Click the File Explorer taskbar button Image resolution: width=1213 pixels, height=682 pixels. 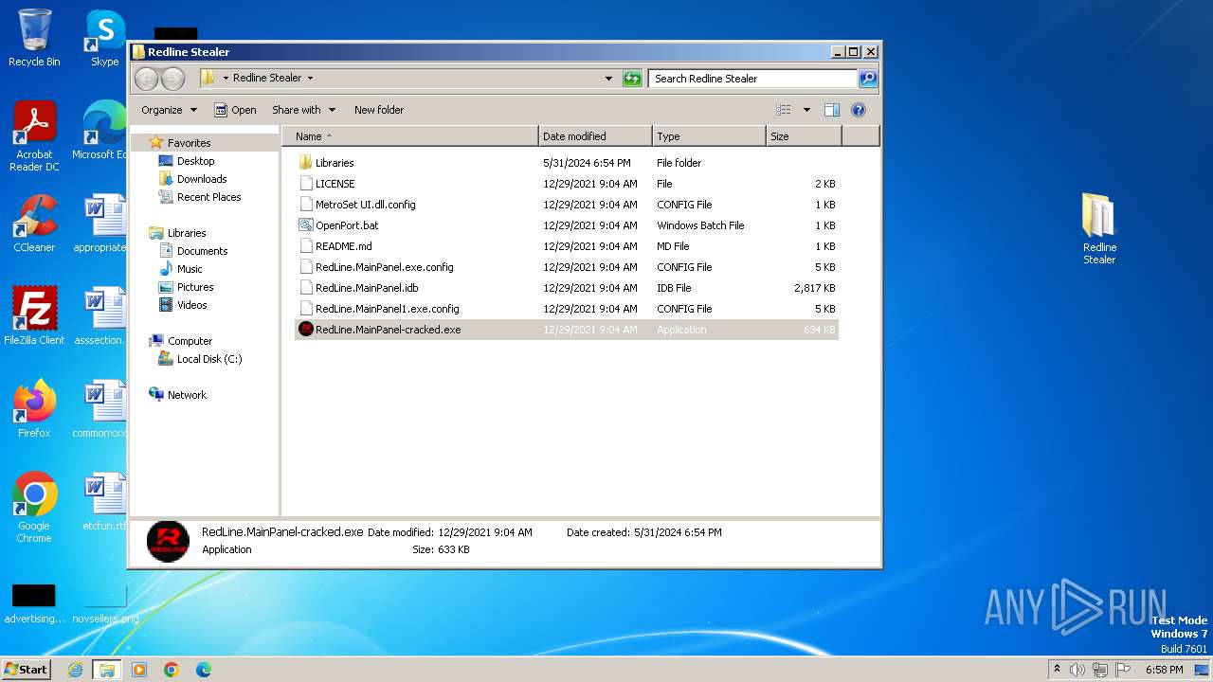[106, 670]
